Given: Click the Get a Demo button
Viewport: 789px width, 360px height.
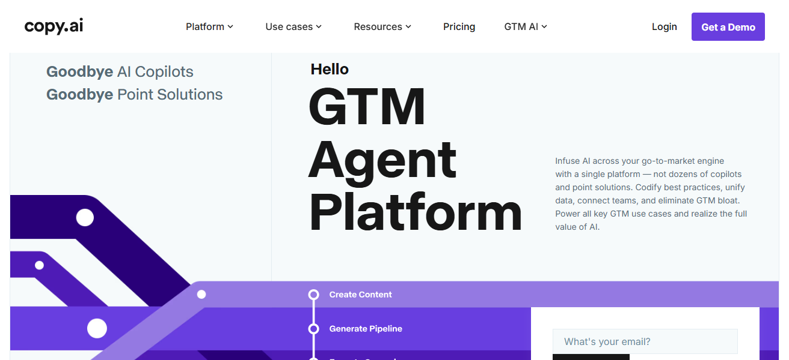Looking at the screenshot, I should tap(728, 27).
